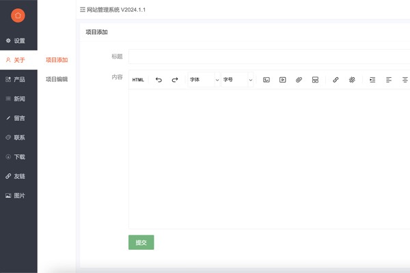Click the undo arrow in editor toolbar
This screenshot has height=273, width=410.
(x=159, y=80)
